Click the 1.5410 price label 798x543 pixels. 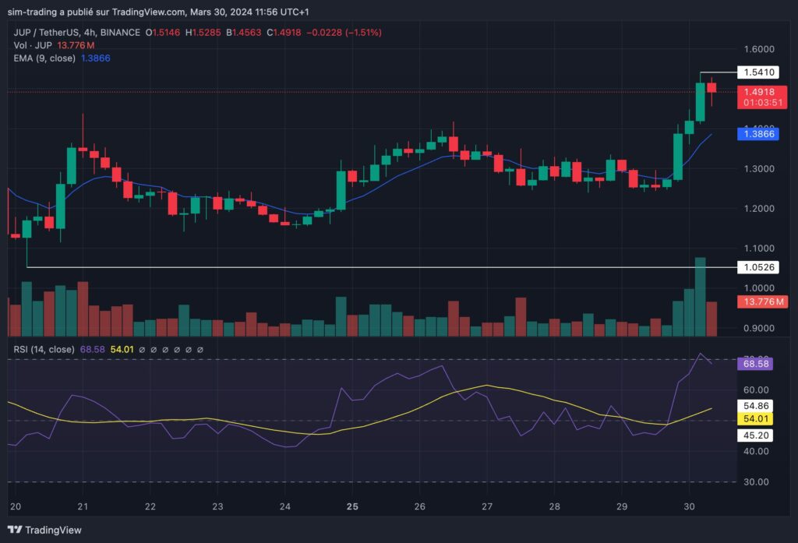[758, 72]
